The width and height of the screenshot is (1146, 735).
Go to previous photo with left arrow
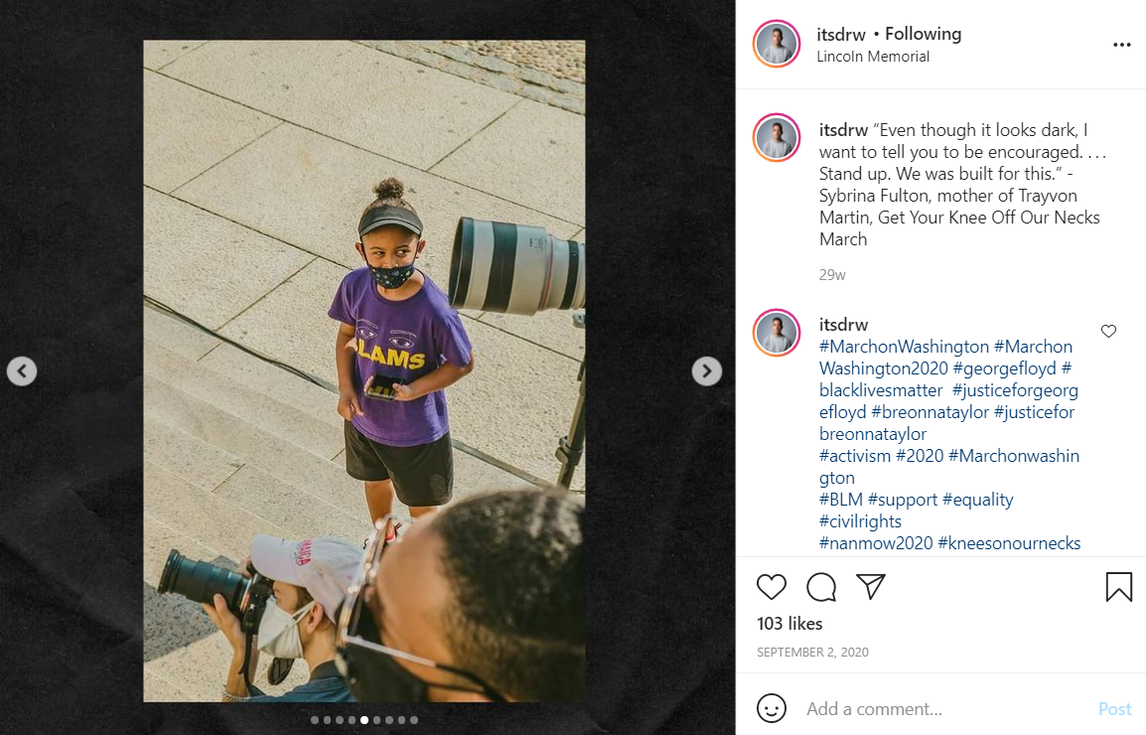pos(22,371)
